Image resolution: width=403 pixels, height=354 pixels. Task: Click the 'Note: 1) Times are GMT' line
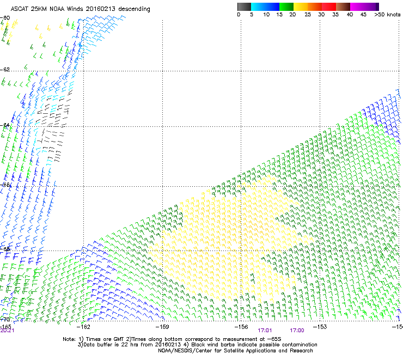pyautogui.click(x=172, y=339)
